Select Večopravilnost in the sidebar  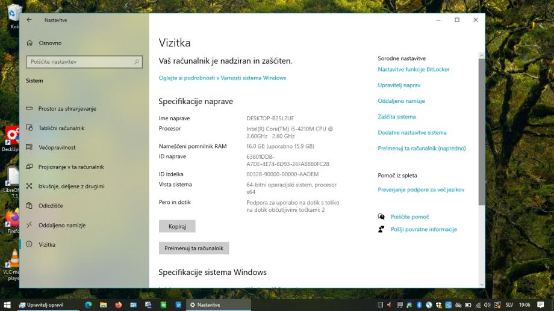click(x=51, y=147)
